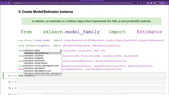Image resolution: width=169 pixels, height=95 pixels.
Task: Click 'AdaBoostRegressor' text
Action: [x=140, y=66]
